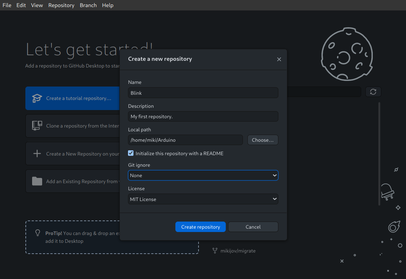Image resolution: width=406 pixels, height=279 pixels.
Task: Click the plus icon for new repository
Action: (37, 153)
